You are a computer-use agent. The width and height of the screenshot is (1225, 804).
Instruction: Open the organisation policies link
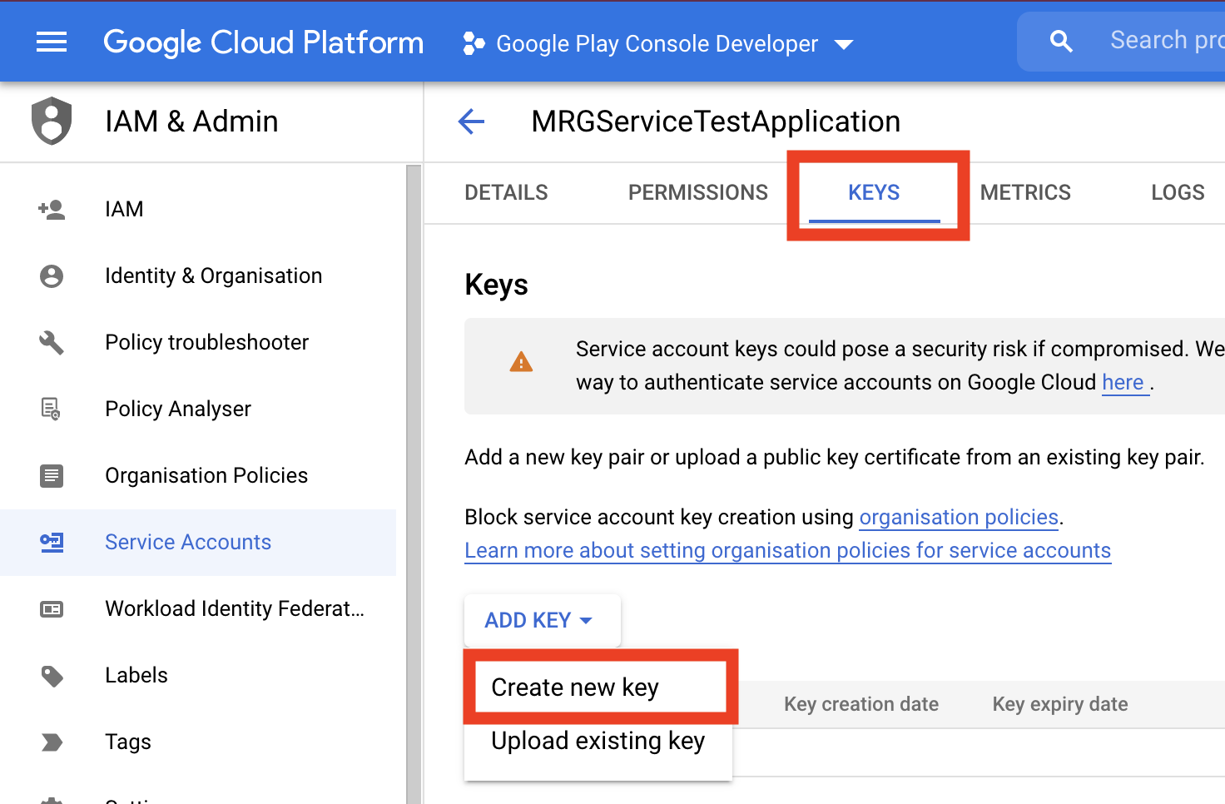pos(958,517)
